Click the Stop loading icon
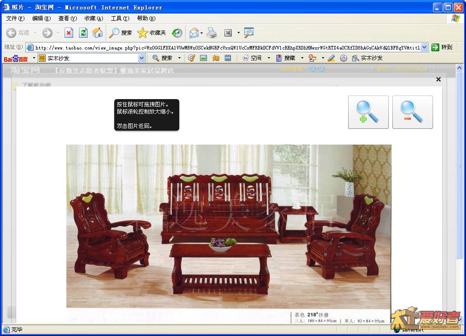 69,33
